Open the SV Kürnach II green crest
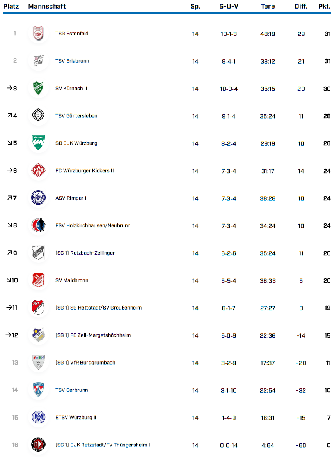332x457 pixels. pyautogui.click(x=39, y=89)
